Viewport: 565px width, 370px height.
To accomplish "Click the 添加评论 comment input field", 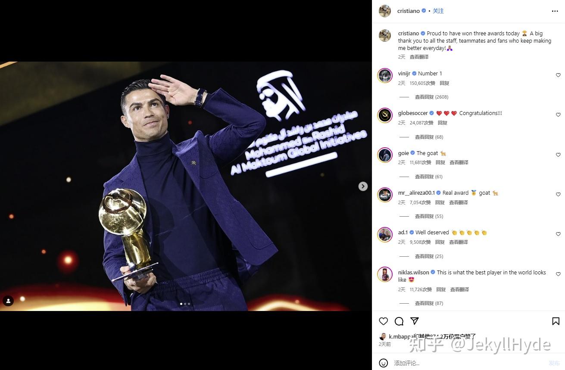I will tap(468, 363).
